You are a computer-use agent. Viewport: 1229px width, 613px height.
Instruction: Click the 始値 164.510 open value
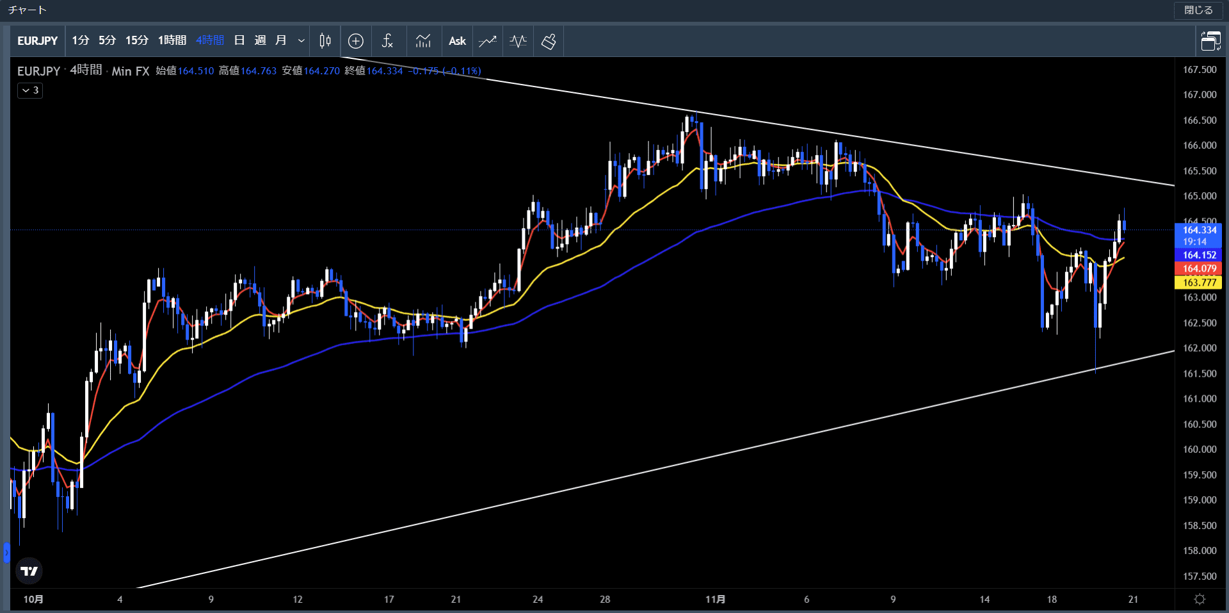[x=185, y=71]
